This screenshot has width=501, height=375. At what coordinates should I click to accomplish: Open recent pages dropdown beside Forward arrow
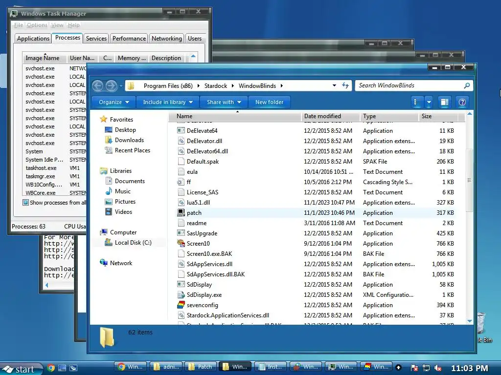[121, 86]
